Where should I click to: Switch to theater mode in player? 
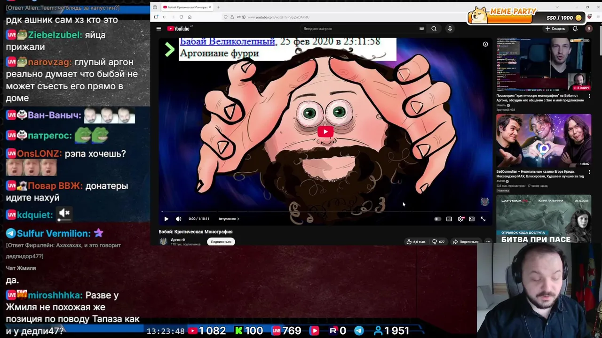point(472,219)
